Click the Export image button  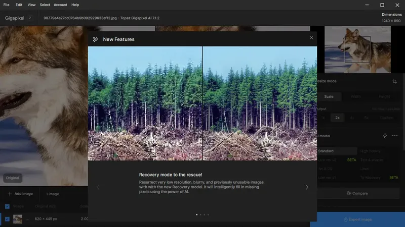357,219
